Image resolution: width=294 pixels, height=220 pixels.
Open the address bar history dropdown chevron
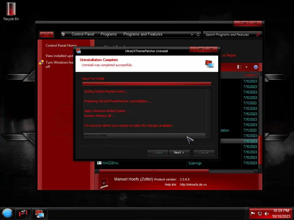point(192,35)
